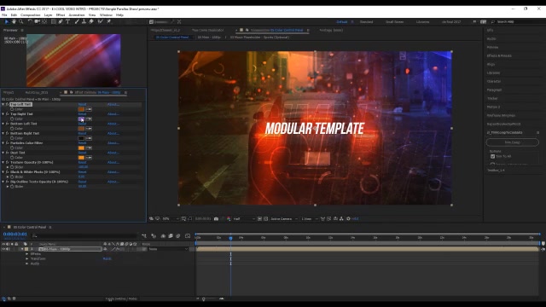This screenshot has width=546, height=307.
Task: Open the viewer resolution dropdown showing Half
Action: [x=244, y=219]
